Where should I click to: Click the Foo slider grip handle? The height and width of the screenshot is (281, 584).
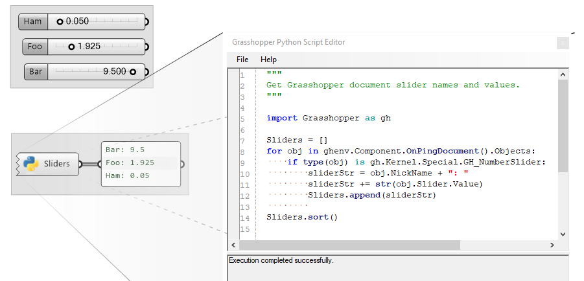click(71, 47)
